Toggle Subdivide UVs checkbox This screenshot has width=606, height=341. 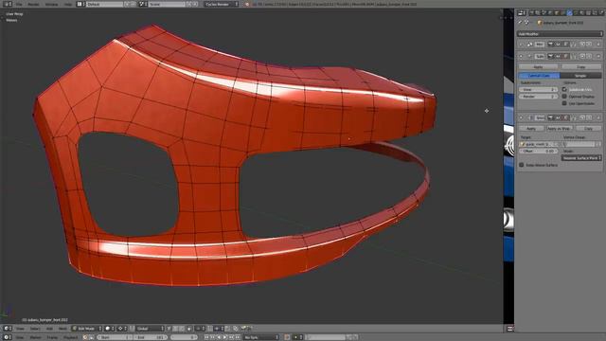point(564,89)
